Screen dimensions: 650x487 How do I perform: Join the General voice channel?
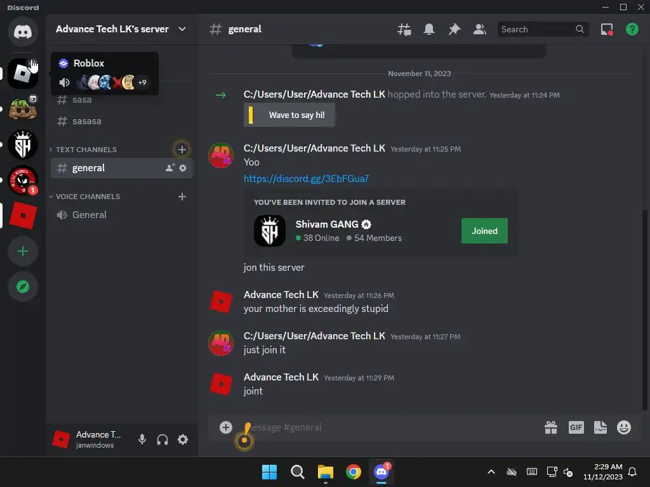click(122, 215)
